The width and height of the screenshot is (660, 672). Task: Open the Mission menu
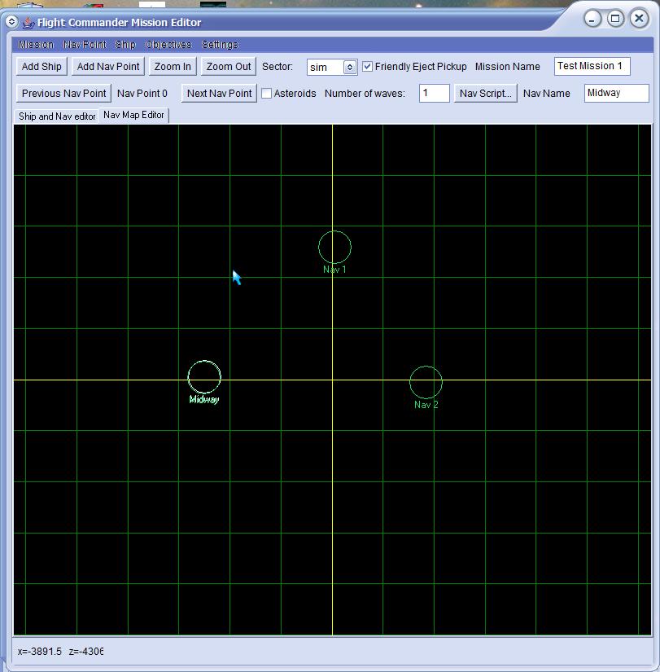36,45
